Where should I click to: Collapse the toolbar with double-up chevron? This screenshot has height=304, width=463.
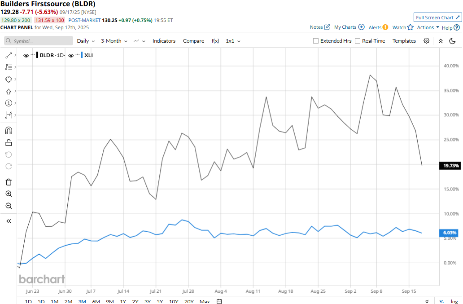click(441, 41)
